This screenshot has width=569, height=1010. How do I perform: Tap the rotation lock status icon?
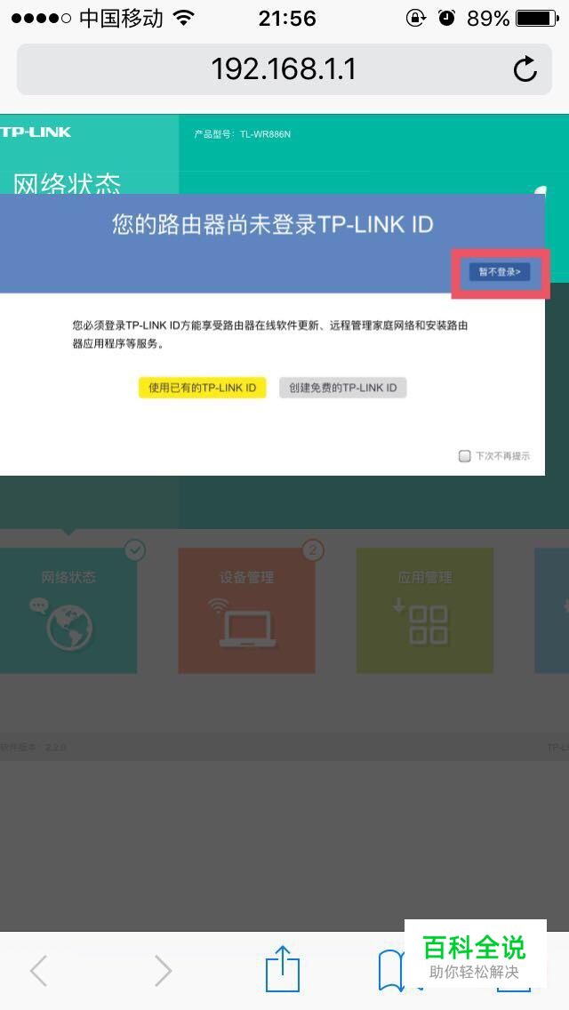point(415,18)
